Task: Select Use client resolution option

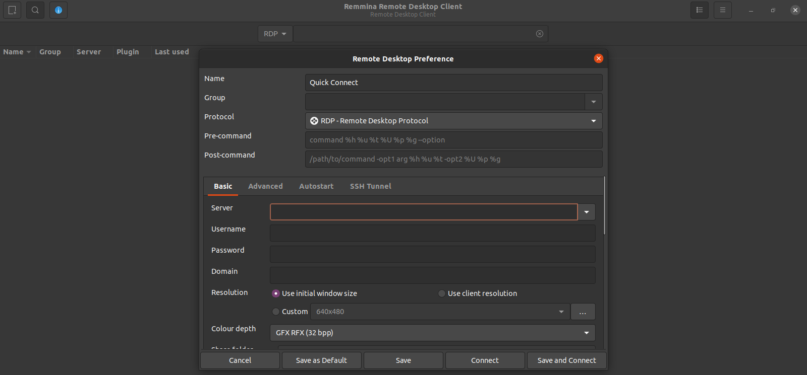Action: (x=478, y=293)
